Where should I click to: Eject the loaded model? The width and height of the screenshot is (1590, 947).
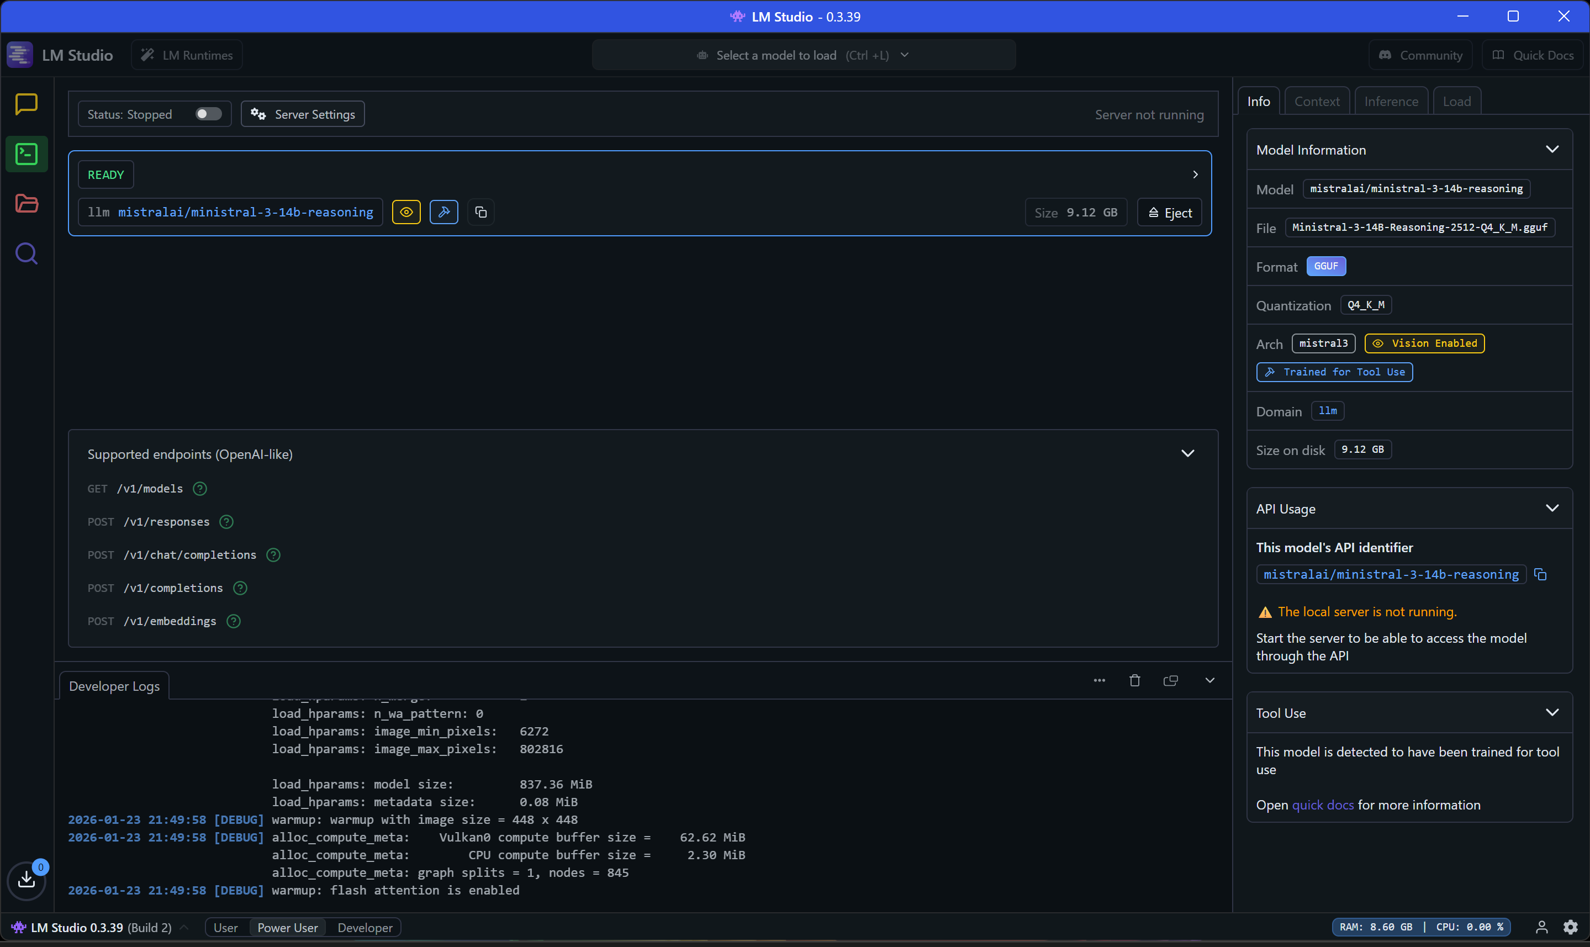tap(1170, 213)
